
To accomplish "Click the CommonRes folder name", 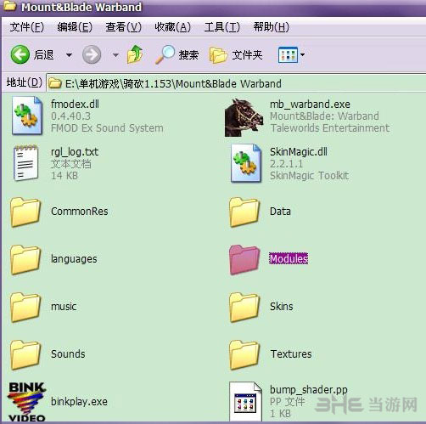I will (x=80, y=212).
